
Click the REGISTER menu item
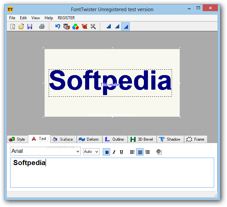point(66,18)
